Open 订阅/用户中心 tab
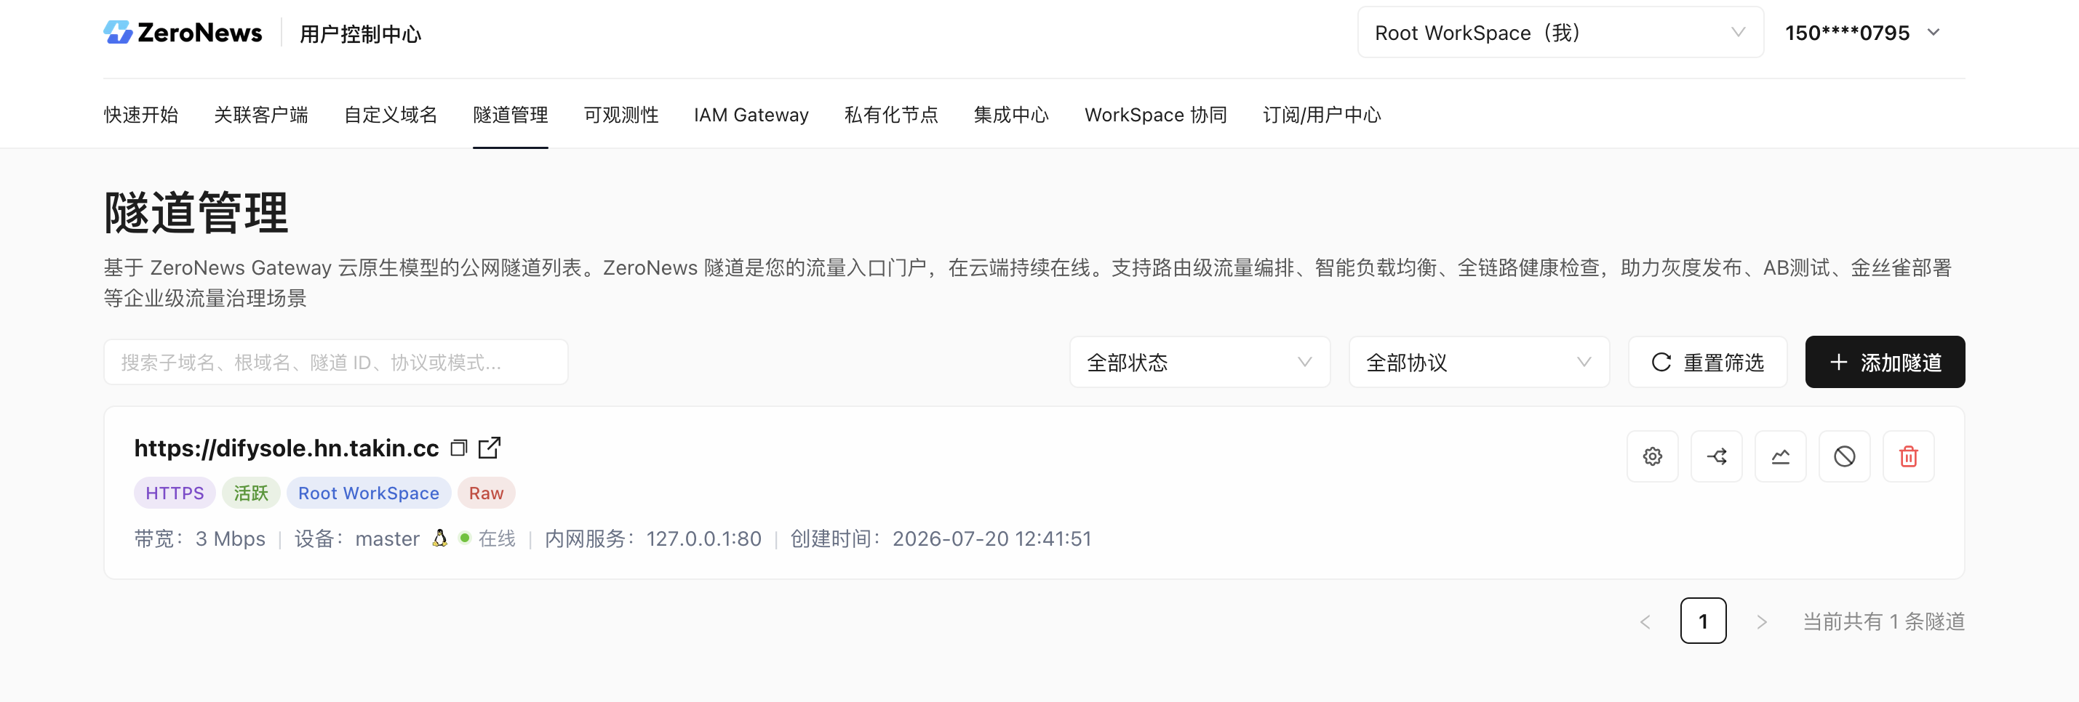This screenshot has height=702, width=2079. click(x=1322, y=114)
